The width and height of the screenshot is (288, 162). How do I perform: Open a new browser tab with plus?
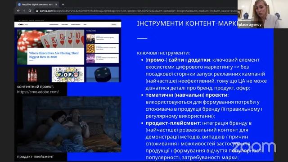(x=63, y=4)
